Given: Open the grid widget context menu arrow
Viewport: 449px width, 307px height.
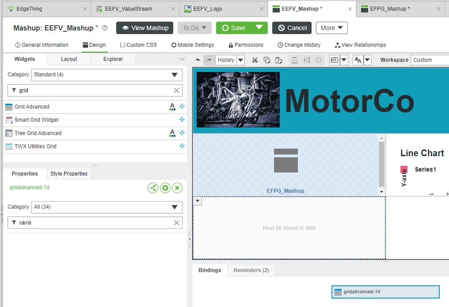Looking at the screenshot, I should tap(198, 201).
